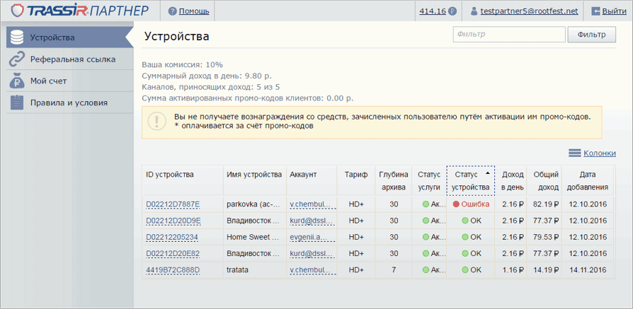Open device D02212D7887E link
The image size is (633, 309).
point(173,204)
